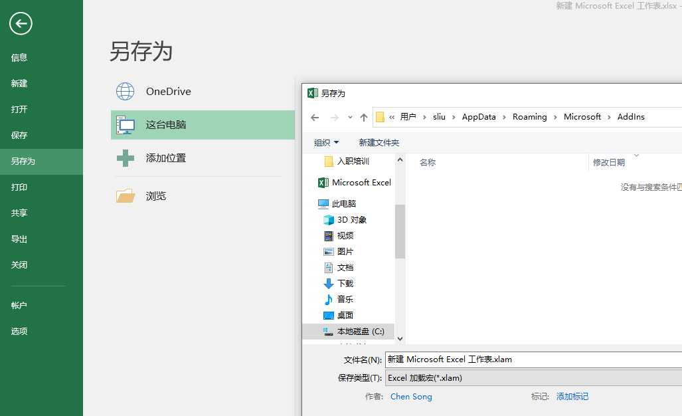
Task: Click the 文档 document icon
Action: (329, 268)
